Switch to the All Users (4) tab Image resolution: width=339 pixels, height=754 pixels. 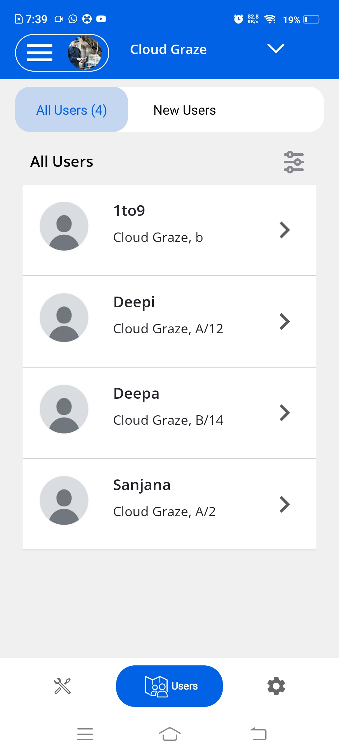point(72,110)
